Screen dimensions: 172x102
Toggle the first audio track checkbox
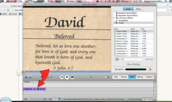coord(155,89)
